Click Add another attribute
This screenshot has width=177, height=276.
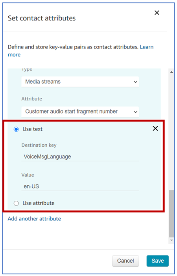(x=34, y=218)
